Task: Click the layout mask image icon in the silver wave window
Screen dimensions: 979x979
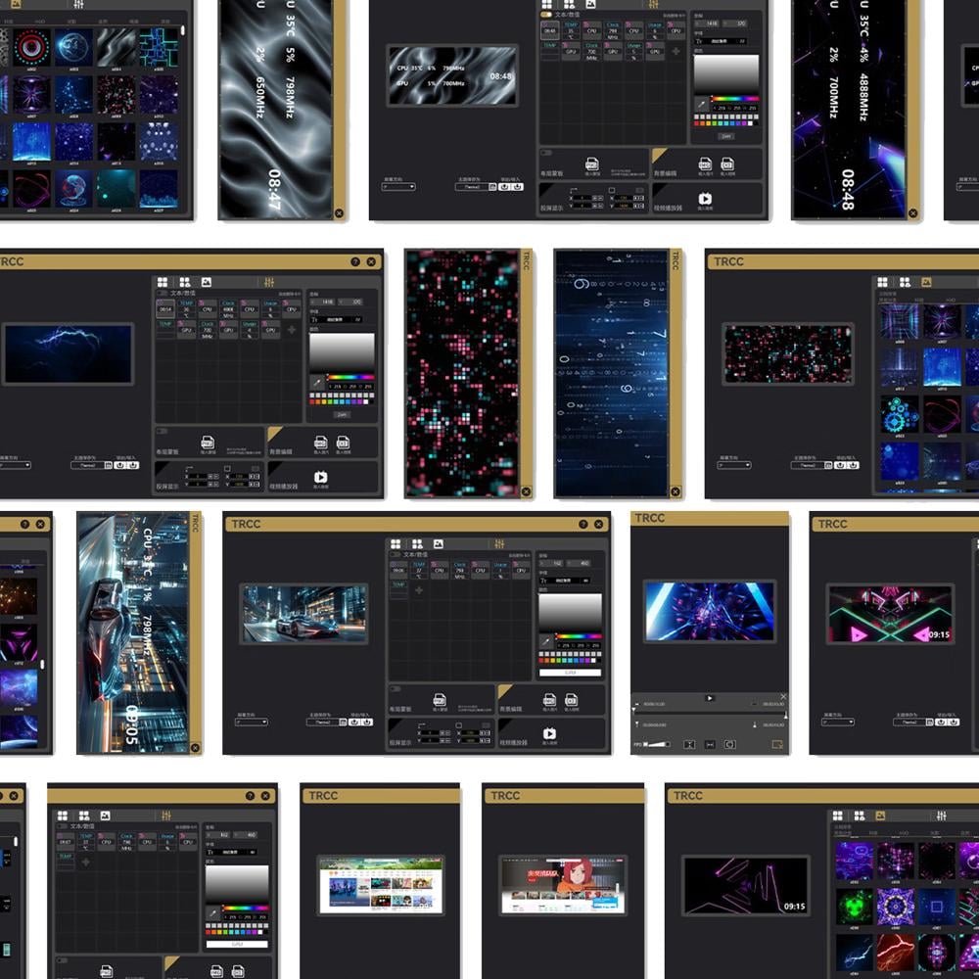Action: [x=591, y=164]
